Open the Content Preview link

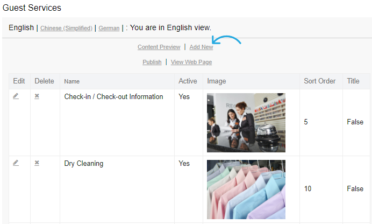click(159, 47)
